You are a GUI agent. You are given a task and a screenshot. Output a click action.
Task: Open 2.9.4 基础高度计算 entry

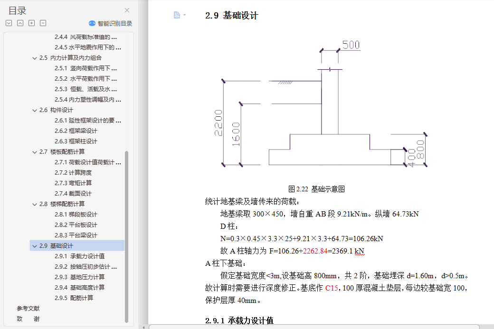(80, 288)
